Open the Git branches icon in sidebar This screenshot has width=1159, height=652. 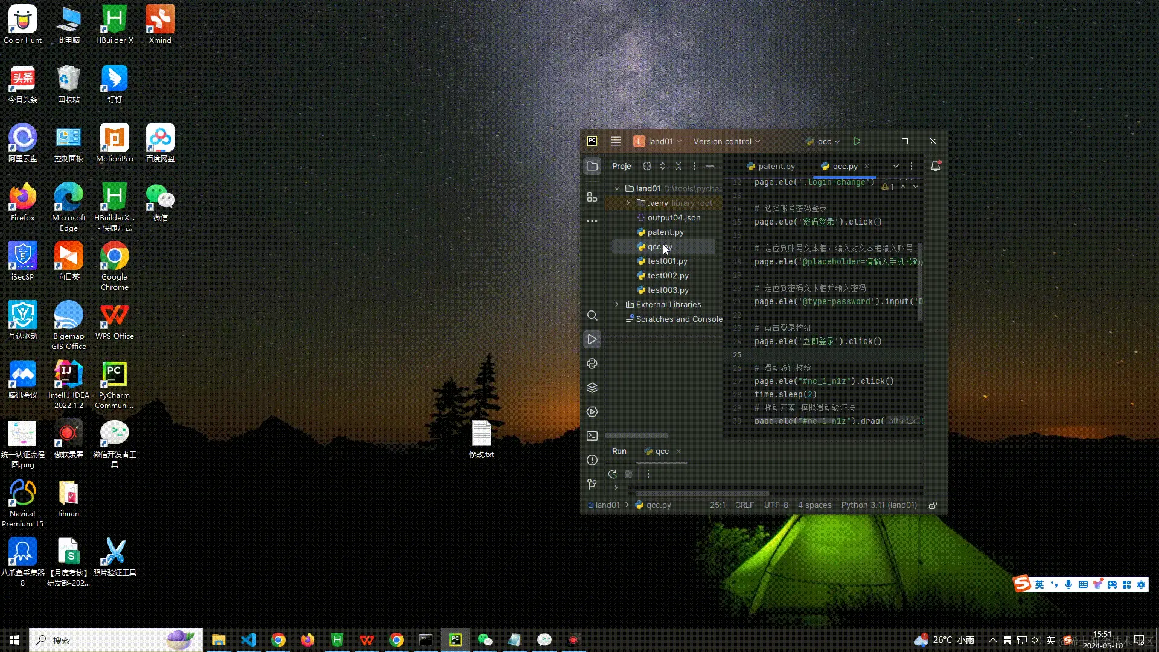(592, 484)
